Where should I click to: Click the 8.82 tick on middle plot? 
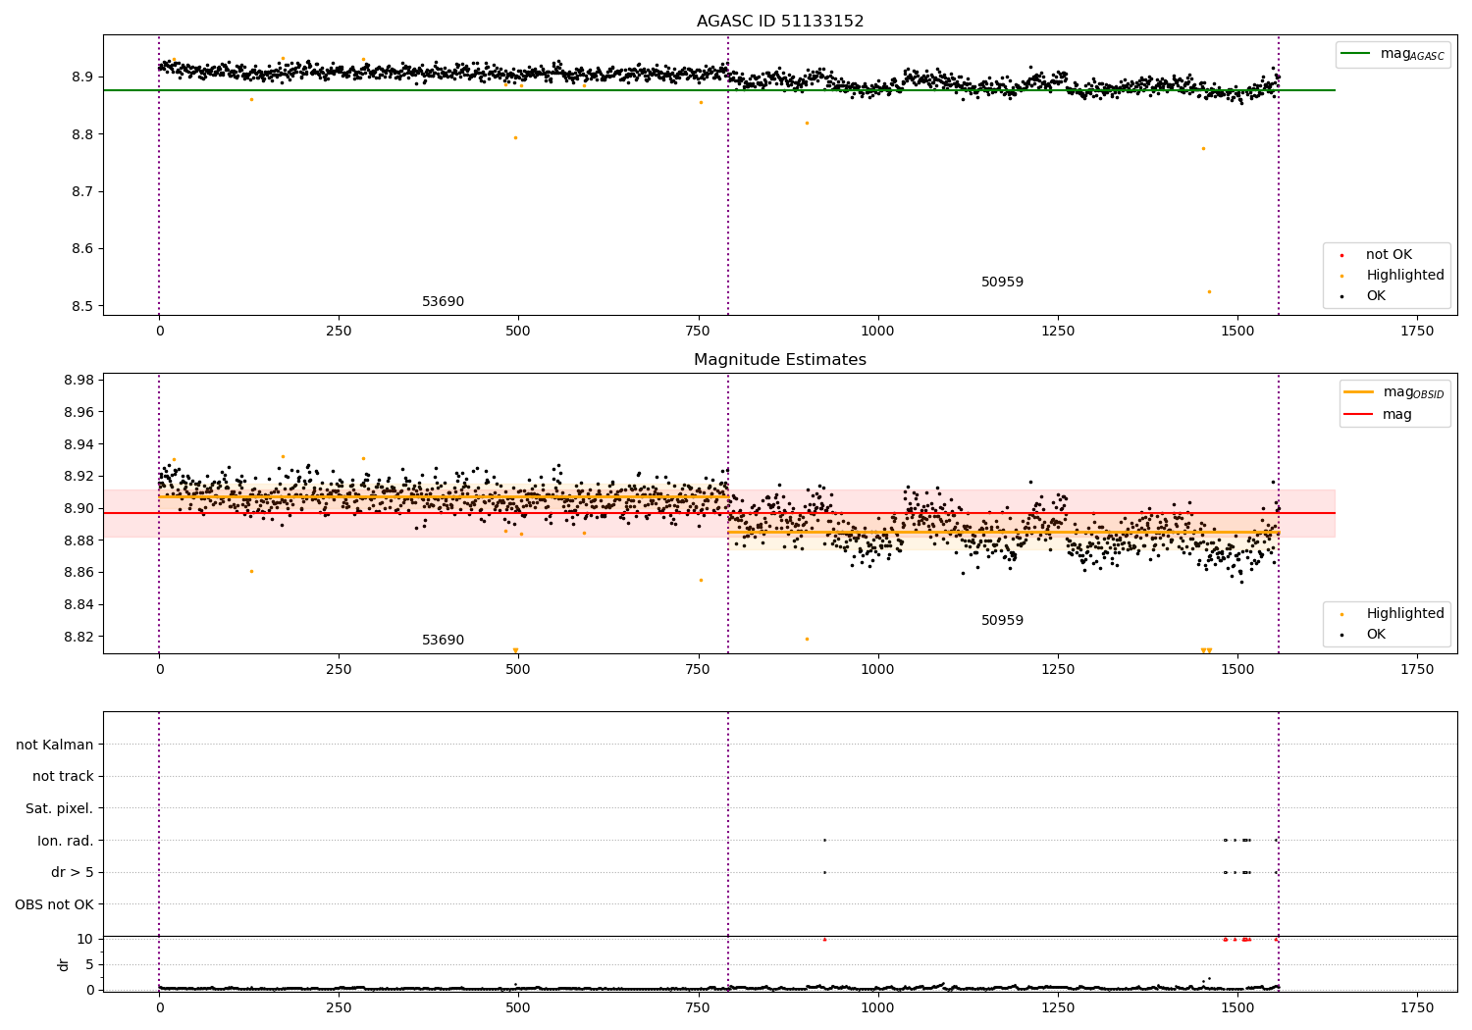click(79, 638)
